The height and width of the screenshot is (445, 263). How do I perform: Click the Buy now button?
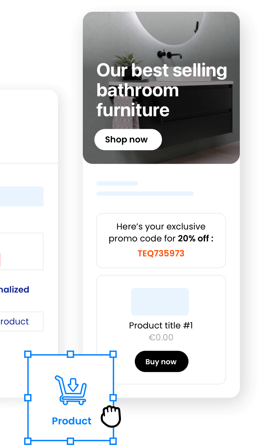pos(161,362)
